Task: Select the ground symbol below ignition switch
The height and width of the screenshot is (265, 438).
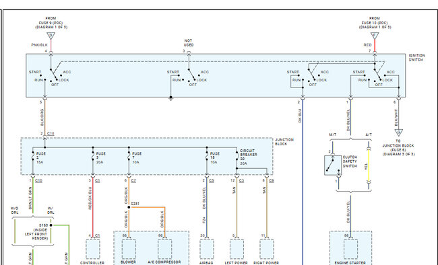Action: [x=170, y=98]
